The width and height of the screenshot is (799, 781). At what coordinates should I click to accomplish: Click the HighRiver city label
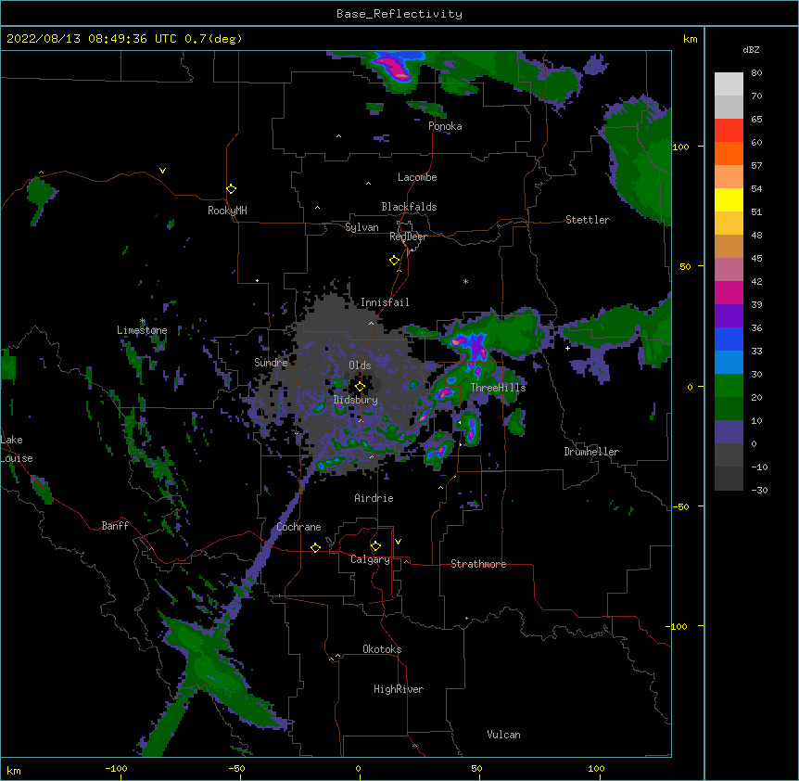tap(399, 689)
